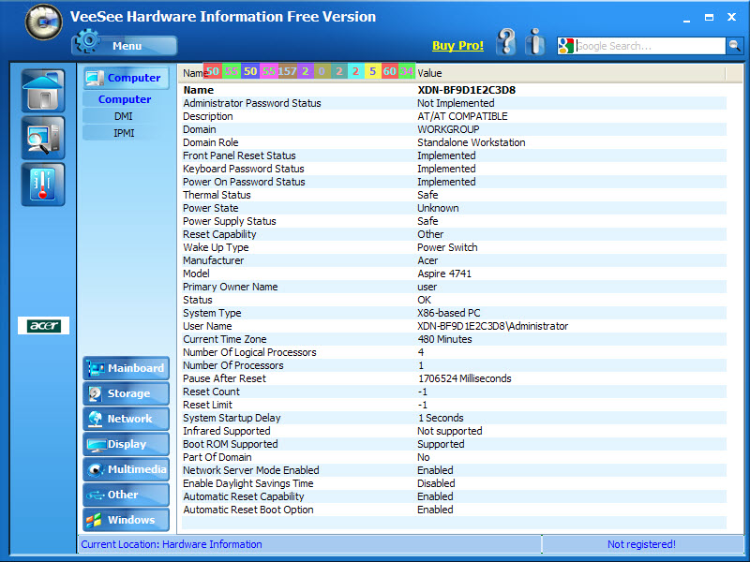
Task: Open the Multimedia category
Action: coord(127,470)
